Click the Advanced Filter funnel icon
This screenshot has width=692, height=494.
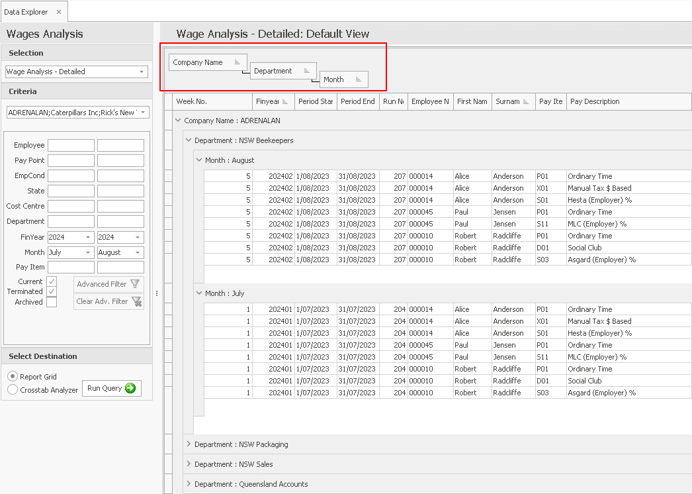click(x=135, y=284)
